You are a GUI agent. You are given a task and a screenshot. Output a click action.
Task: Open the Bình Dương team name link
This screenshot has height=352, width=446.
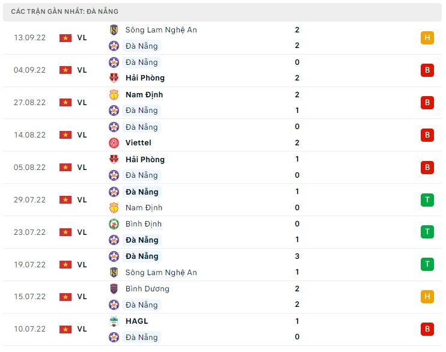(147, 289)
